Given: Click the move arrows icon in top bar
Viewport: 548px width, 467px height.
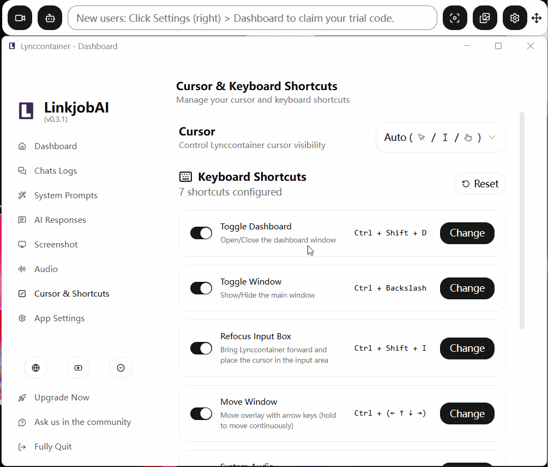Looking at the screenshot, I should pos(537,18).
